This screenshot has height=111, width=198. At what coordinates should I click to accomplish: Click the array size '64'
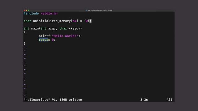click(x=75, y=21)
